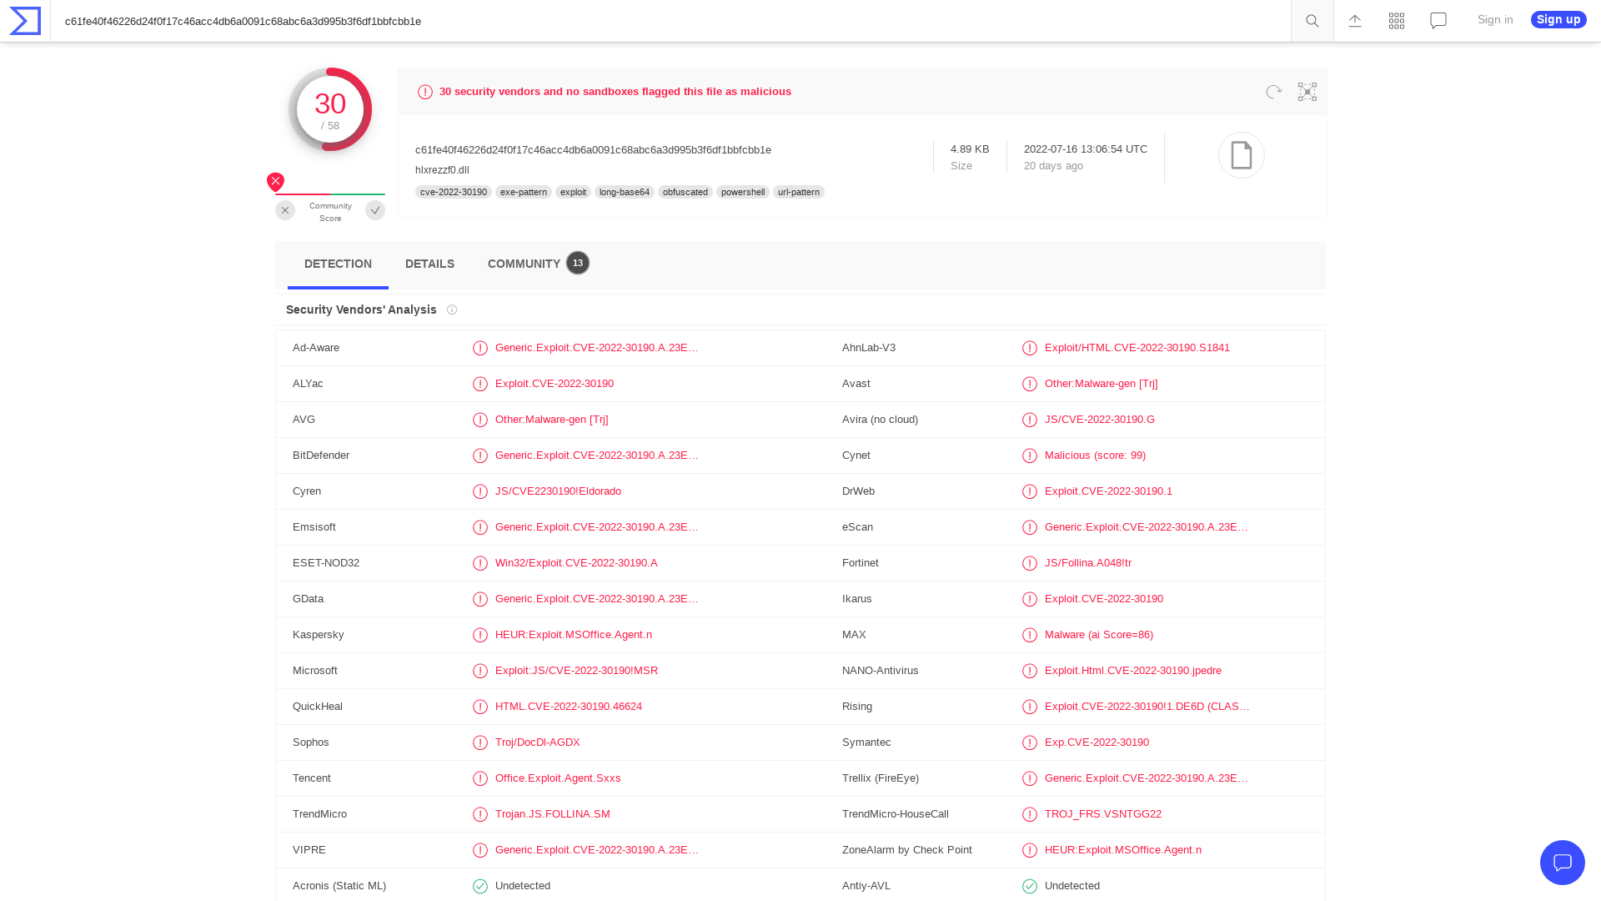Click the file type document icon
The image size is (1601, 901).
pyautogui.click(x=1242, y=155)
